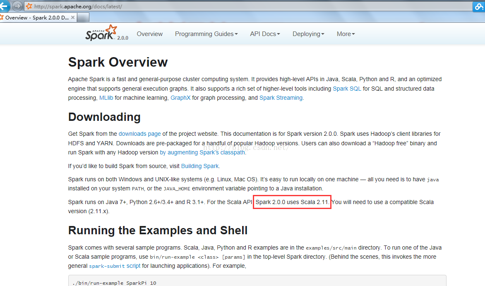Expand the Deploying dropdown menu

click(308, 34)
